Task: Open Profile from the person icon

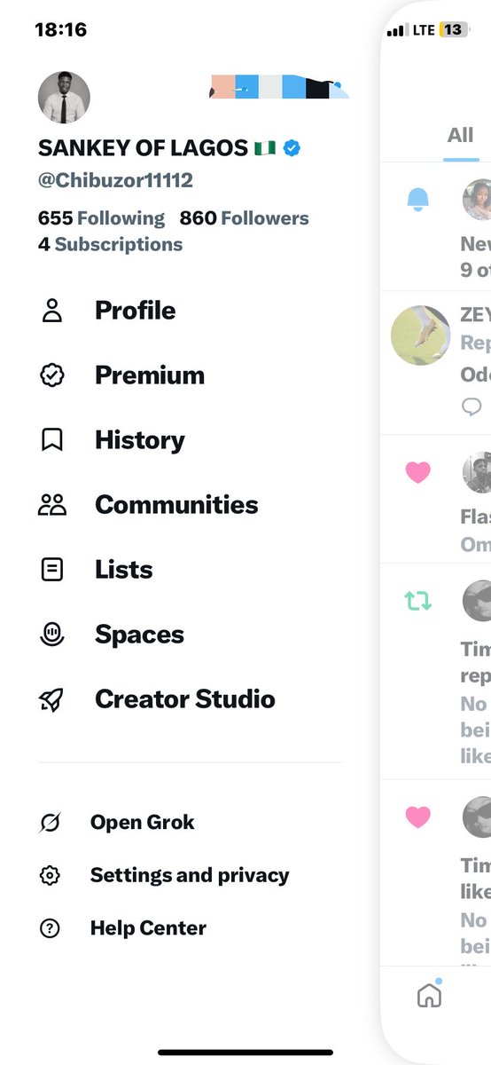Action: pyautogui.click(x=52, y=311)
